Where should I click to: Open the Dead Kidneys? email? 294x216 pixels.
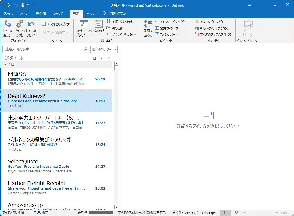point(57,100)
